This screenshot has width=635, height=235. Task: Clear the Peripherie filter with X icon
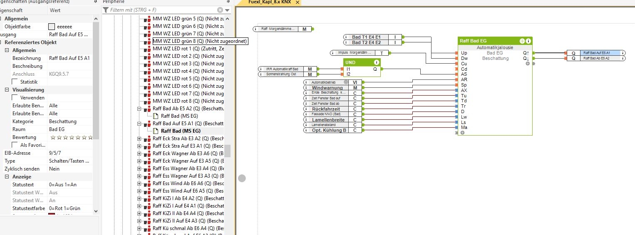coord(220,10)
